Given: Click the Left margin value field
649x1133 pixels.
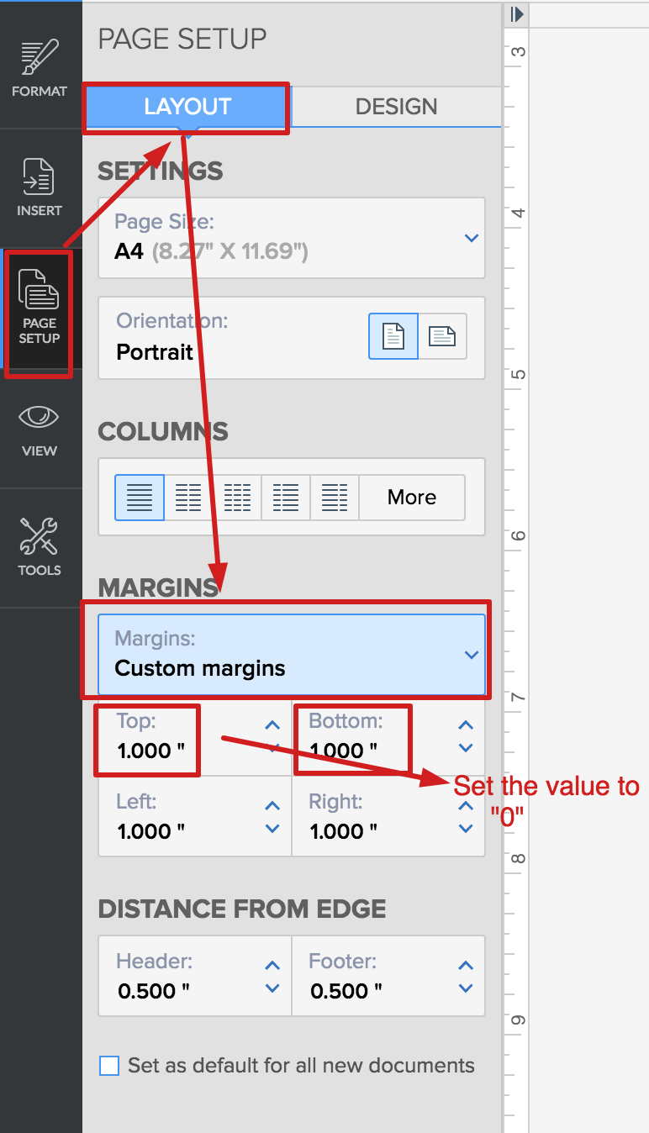Looking at the screenshot, I should pyautogui.click(x=151, y=831).
